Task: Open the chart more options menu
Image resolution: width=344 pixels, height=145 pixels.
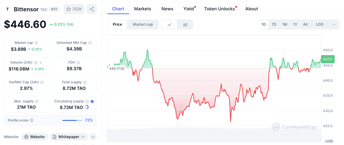Action: pyautogui.click(x=334, y=24)
